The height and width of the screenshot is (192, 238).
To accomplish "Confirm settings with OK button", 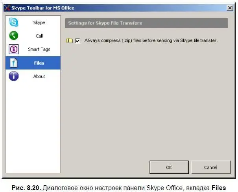I will point(169,167).
